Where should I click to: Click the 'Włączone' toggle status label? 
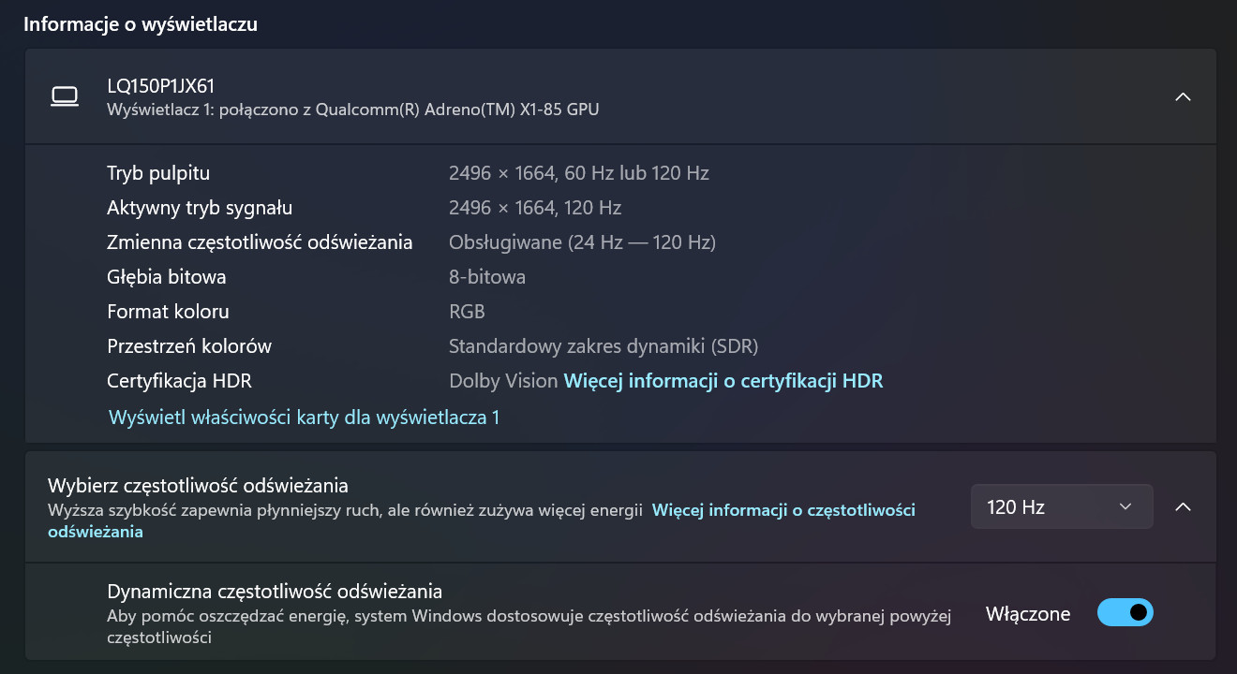click(x=1027, y=614)
